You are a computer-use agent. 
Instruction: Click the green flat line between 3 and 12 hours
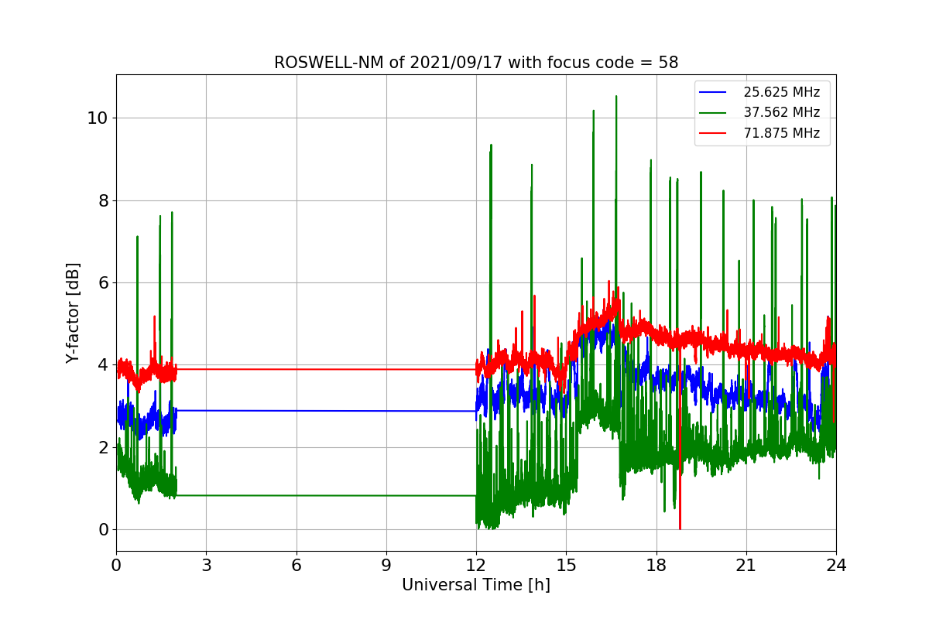pos(325,495)
